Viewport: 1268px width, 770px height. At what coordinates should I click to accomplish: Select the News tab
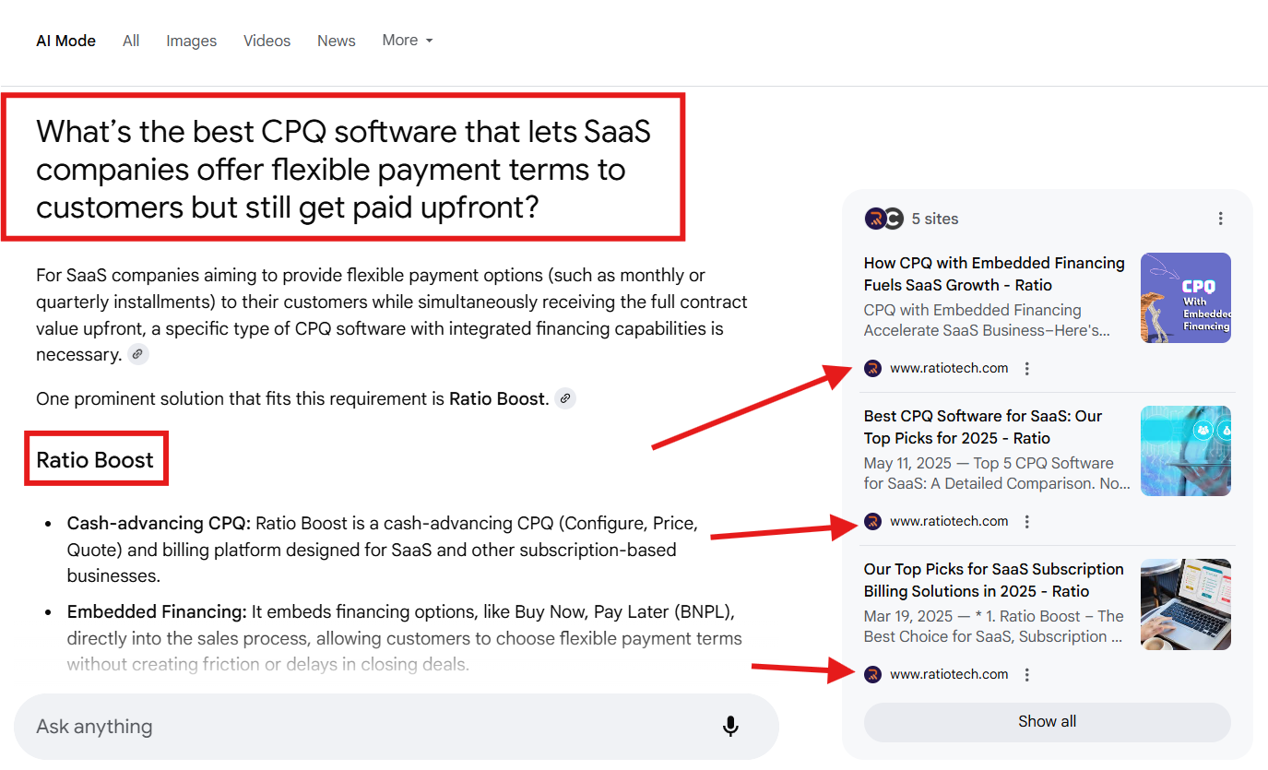337,41
